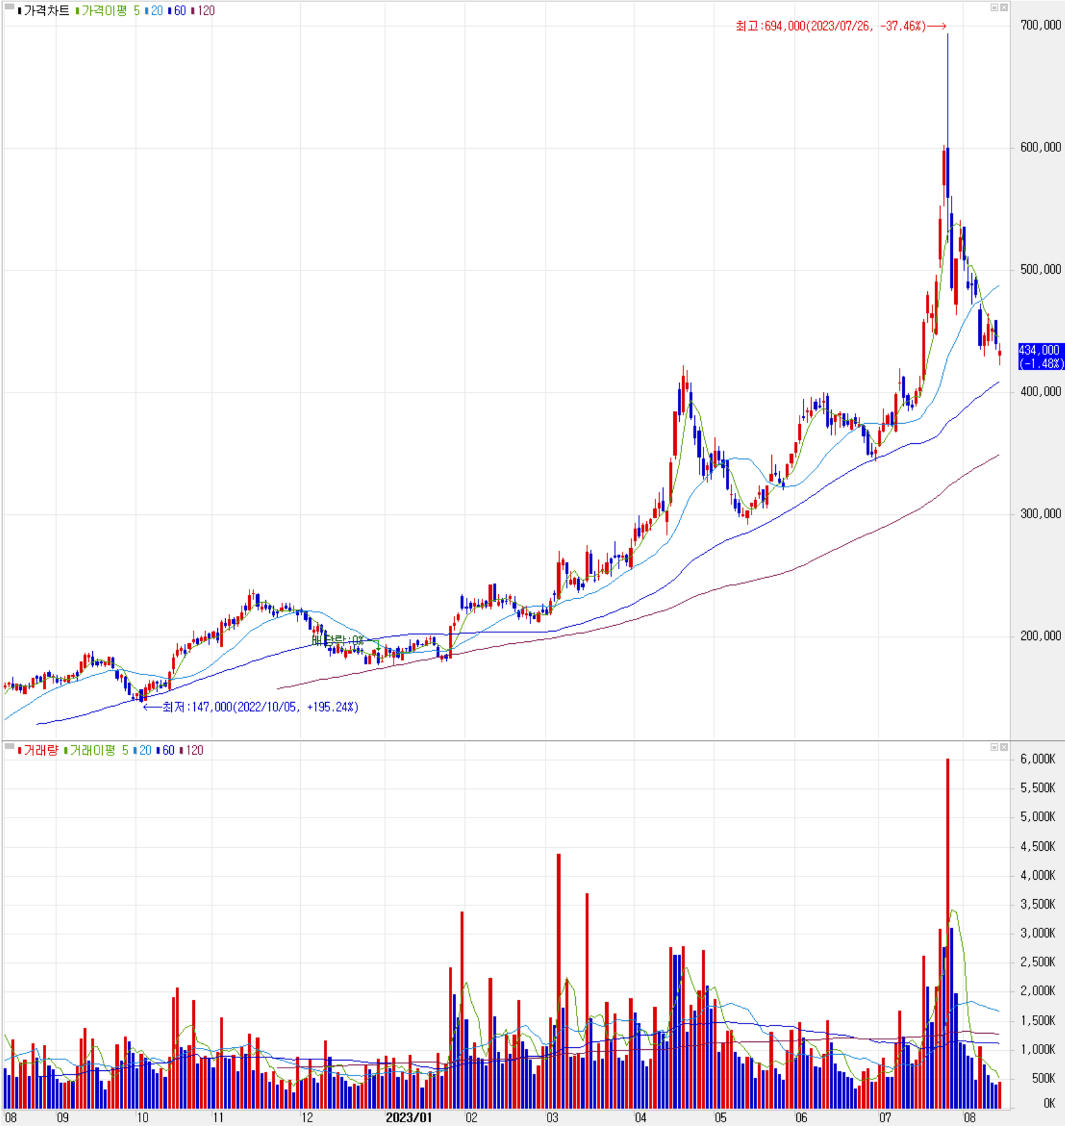Screen dimensions: 1065x1126
Task: Maximize the price chart panel
Action: [x=994, y=8]
